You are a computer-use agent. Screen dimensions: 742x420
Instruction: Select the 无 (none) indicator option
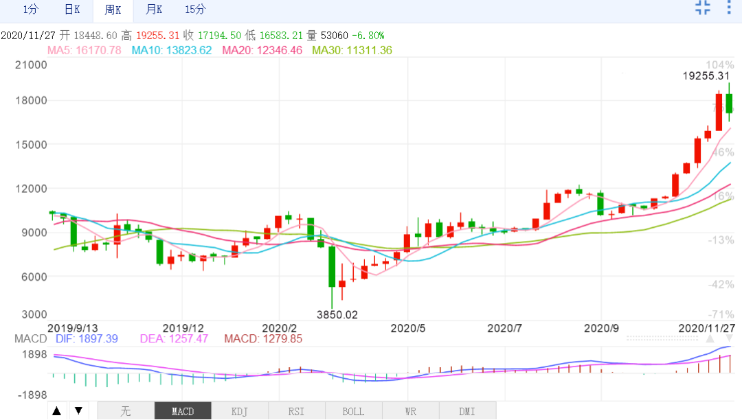[x=126, y=411]
